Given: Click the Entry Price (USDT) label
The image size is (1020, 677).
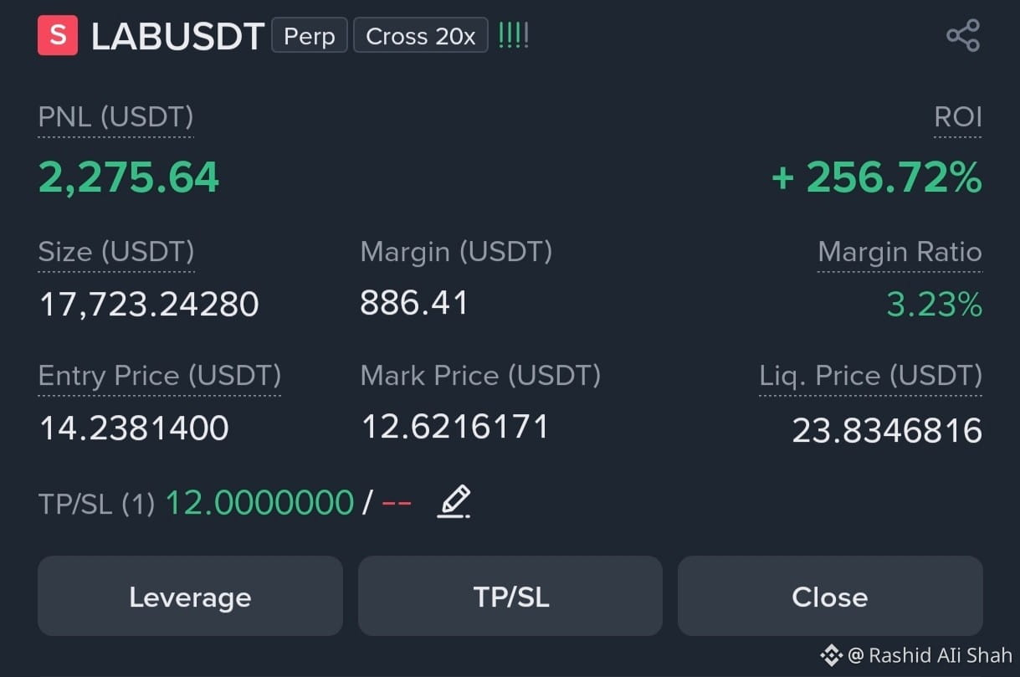Looking at the screenshot, I should point(160,376).
